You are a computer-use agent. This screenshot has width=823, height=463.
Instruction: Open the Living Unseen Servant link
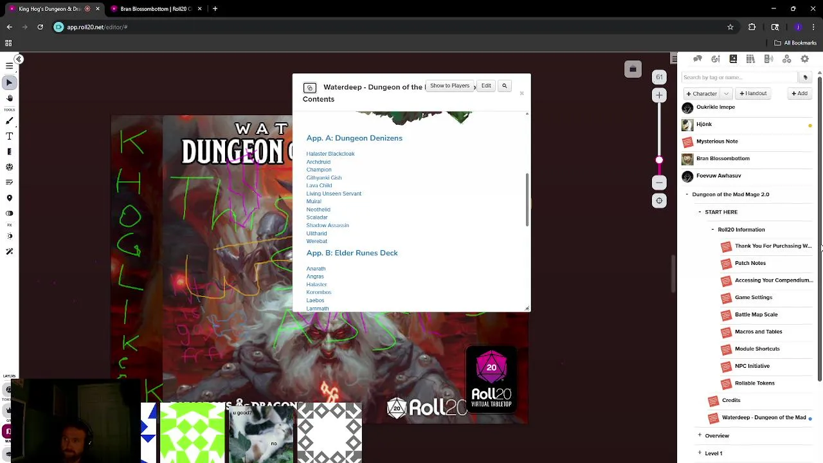tap(334, 194)
